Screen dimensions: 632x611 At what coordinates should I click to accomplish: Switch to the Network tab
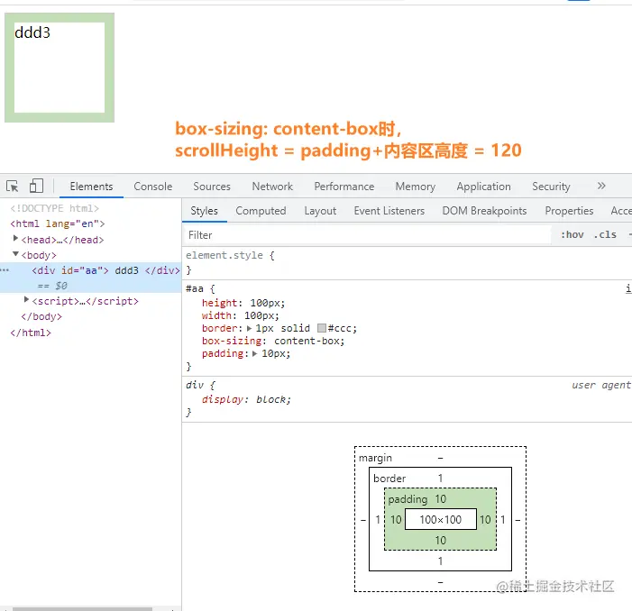click(x=272, y=187)
